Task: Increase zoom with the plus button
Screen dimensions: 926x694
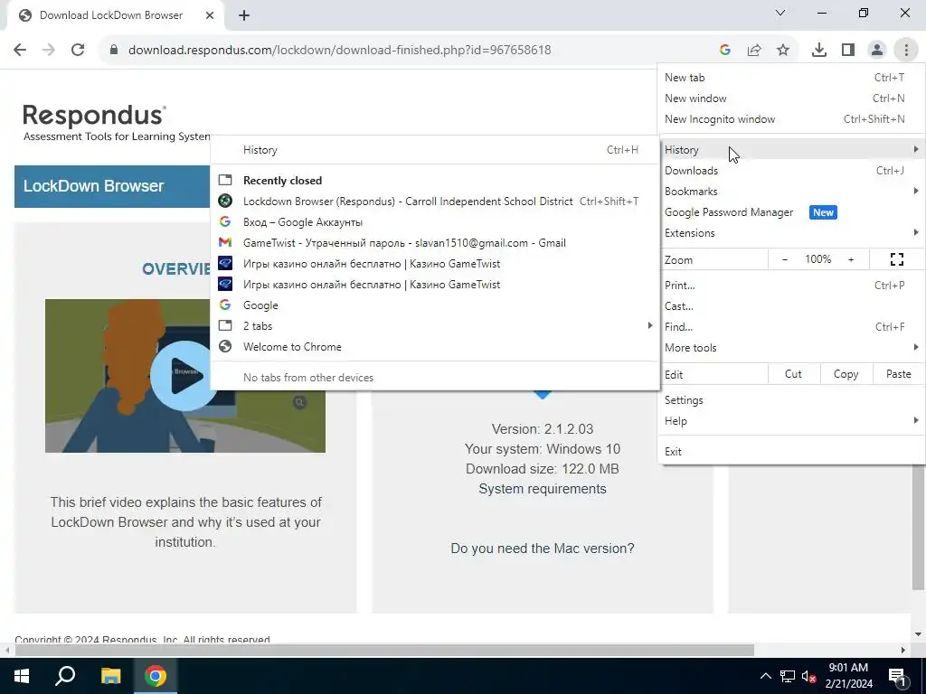Action: point(851,259)
